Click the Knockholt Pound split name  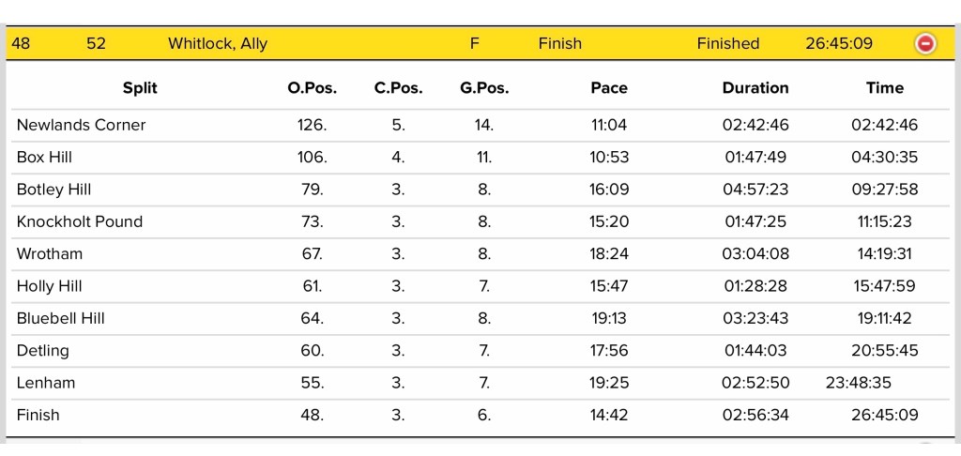80,221
